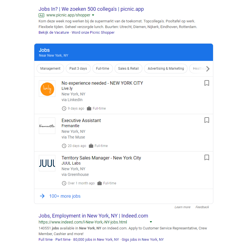
Task: Click the via Greenhouse source text
Action: click(x=75, y=174)
